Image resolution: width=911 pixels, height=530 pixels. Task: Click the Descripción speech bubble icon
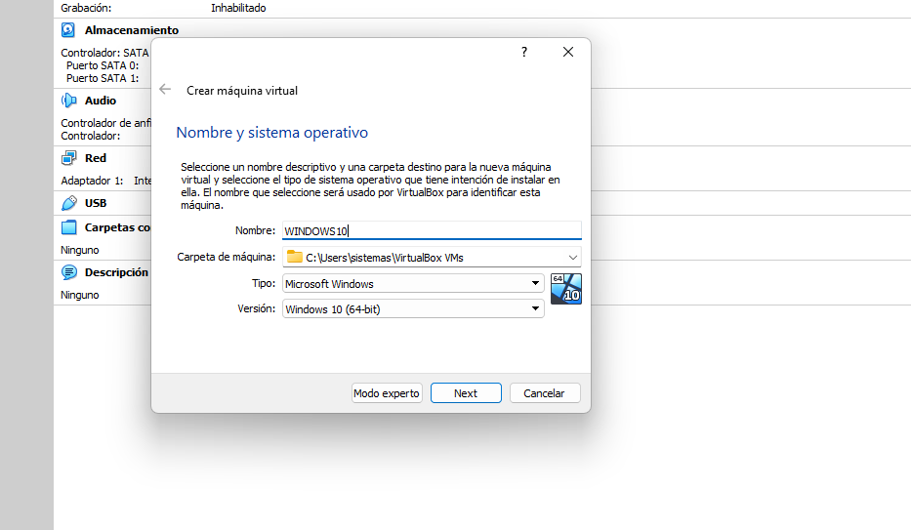point(68,272)
